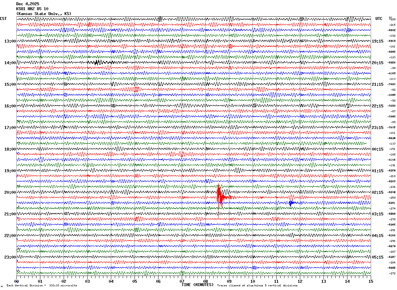Viewport: 397px width, 290px height.
Task: Click minute tick label 03 on the time axis
Action: click(x=87, y=281)
